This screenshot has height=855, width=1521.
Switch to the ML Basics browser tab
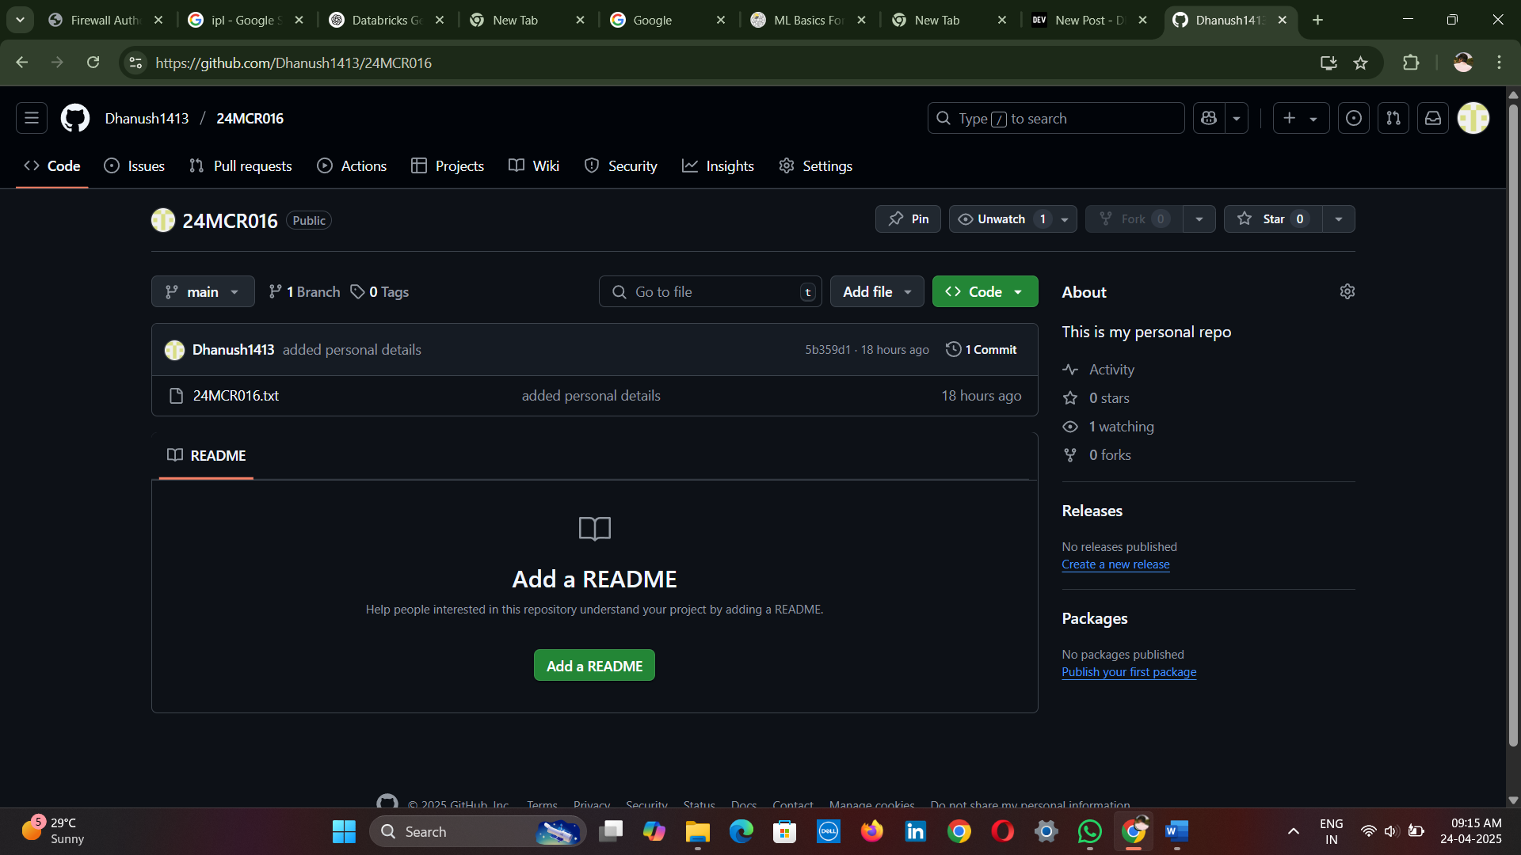(808, 20)
